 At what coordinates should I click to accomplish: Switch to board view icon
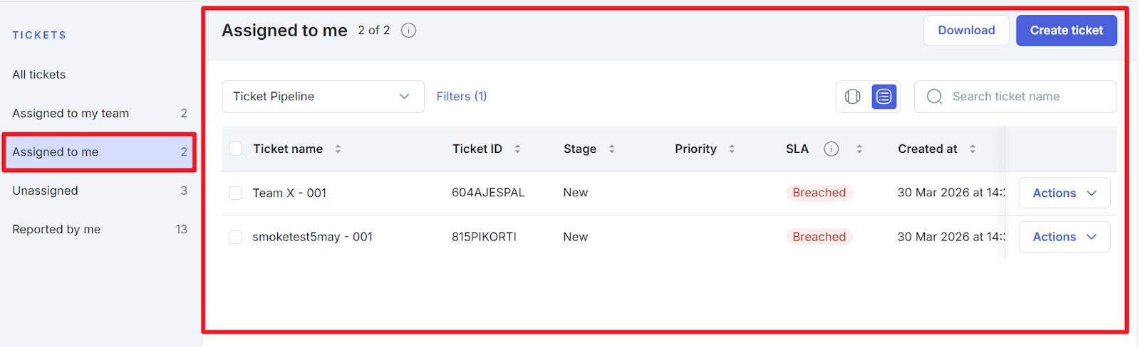[x=852, y=97]
